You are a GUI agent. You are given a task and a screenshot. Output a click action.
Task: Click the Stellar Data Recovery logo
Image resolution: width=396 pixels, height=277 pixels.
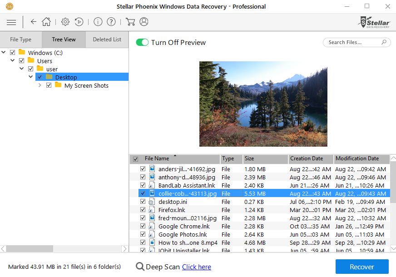[x=374, y=22]
